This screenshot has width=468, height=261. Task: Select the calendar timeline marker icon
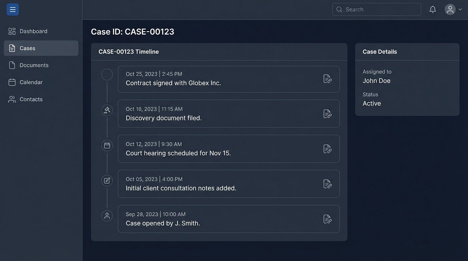107,145
